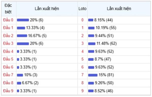This screenshot has height=97, width=152.
Task: Click the Đầu 7 row label
Action: [8, 75]
